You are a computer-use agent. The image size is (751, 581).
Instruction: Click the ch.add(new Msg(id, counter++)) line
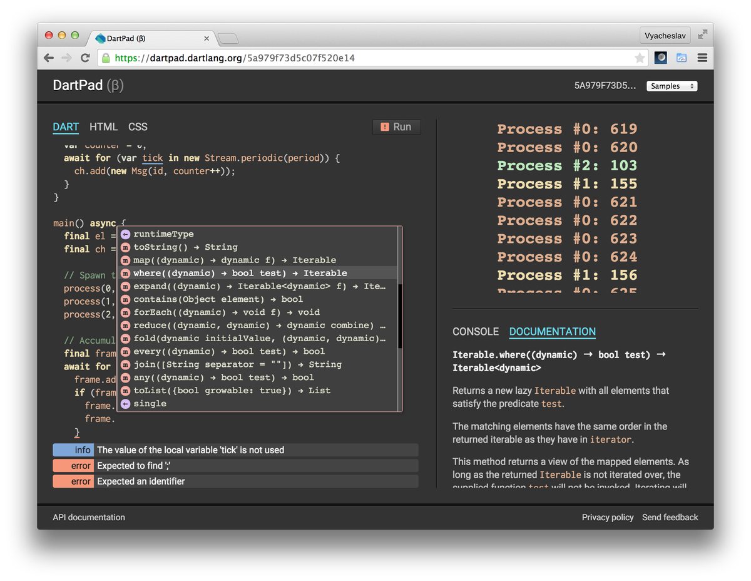tap(155, 171)
